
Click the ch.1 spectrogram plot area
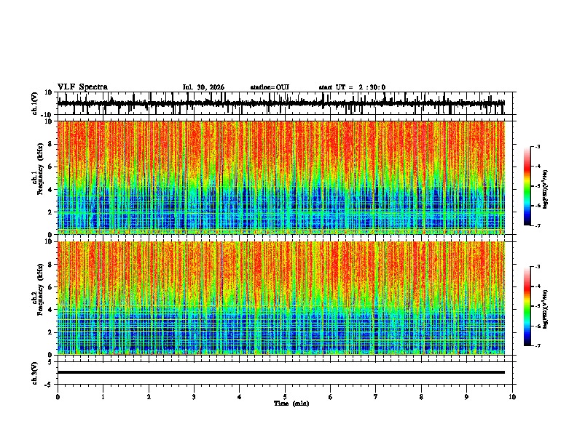pos(281,177)
